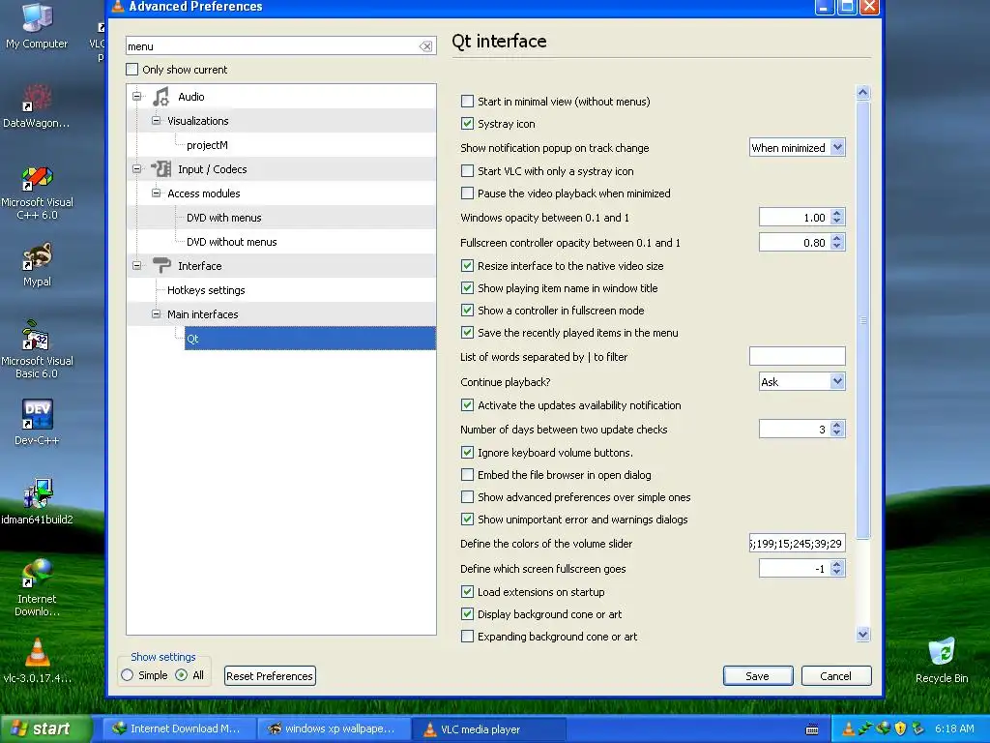Collapse the Main interfaces tree node
This screenshot has width=990, height=743.
(156, 314)
